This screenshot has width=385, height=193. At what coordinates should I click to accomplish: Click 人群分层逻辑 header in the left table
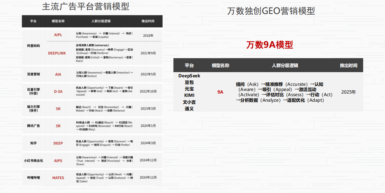pos(101,21)
